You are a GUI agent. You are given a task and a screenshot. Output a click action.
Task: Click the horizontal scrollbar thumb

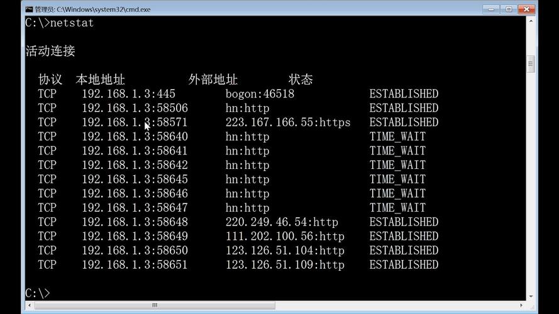pos(155,305)
